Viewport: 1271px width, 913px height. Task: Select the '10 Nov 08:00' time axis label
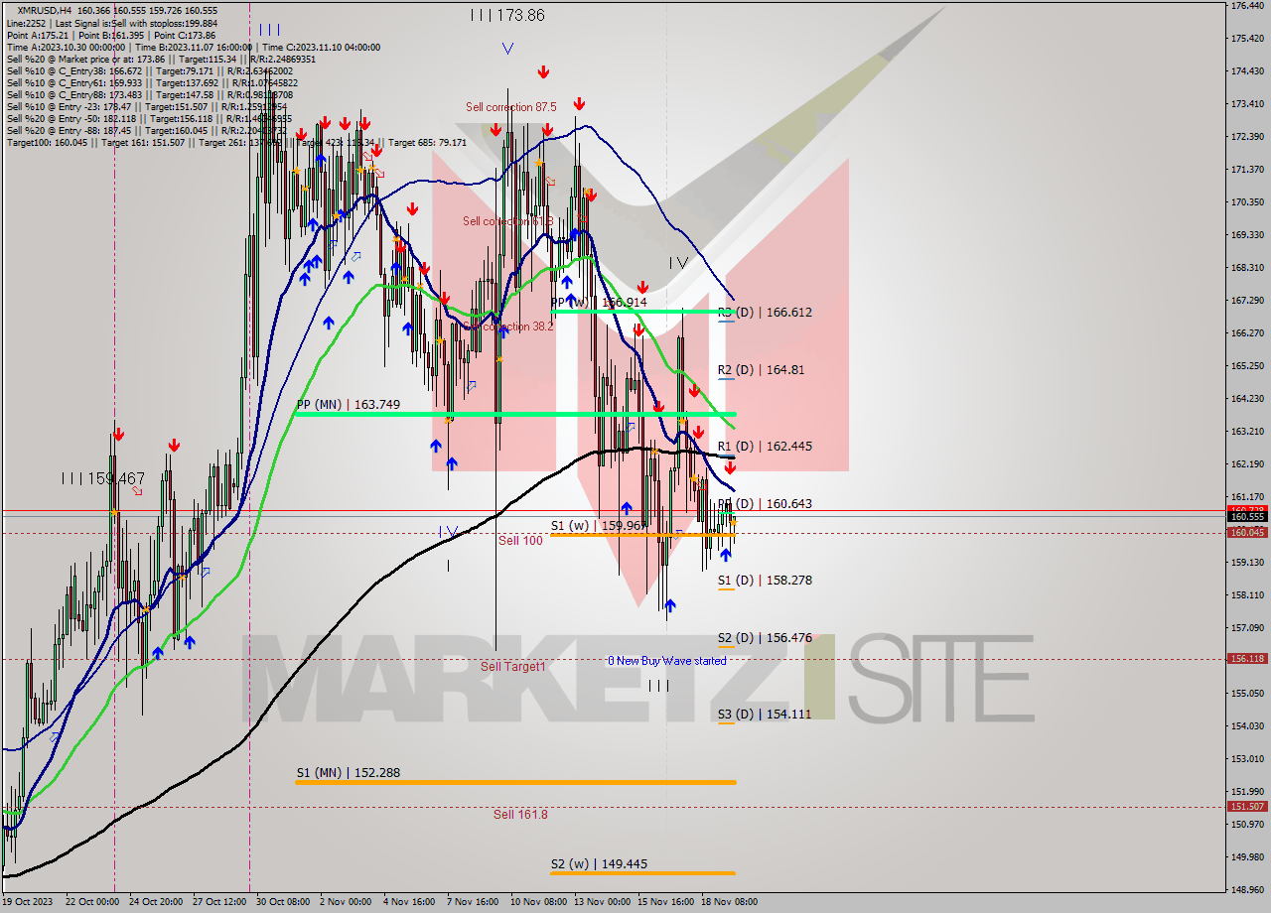coord(537,902)
